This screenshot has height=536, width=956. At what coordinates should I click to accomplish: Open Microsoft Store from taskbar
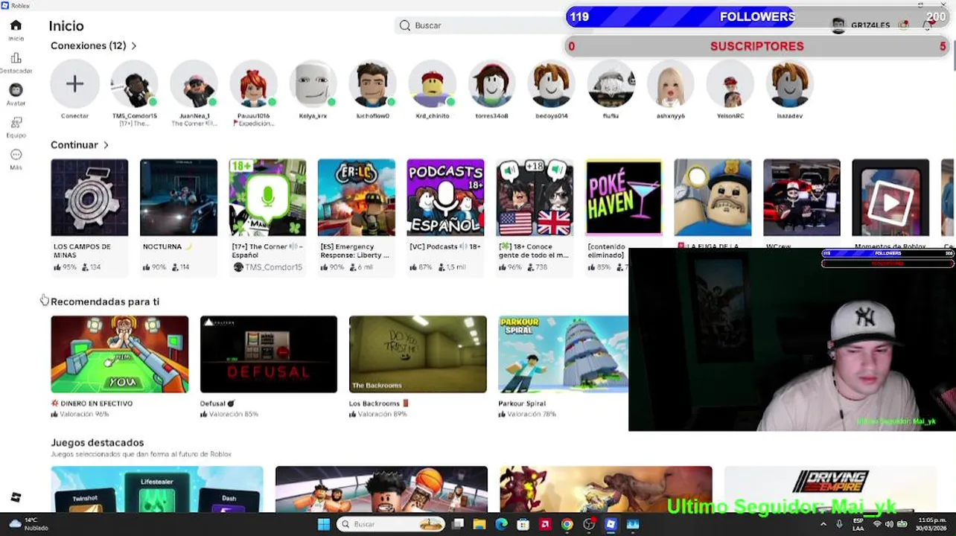click(x=523, y=524)
